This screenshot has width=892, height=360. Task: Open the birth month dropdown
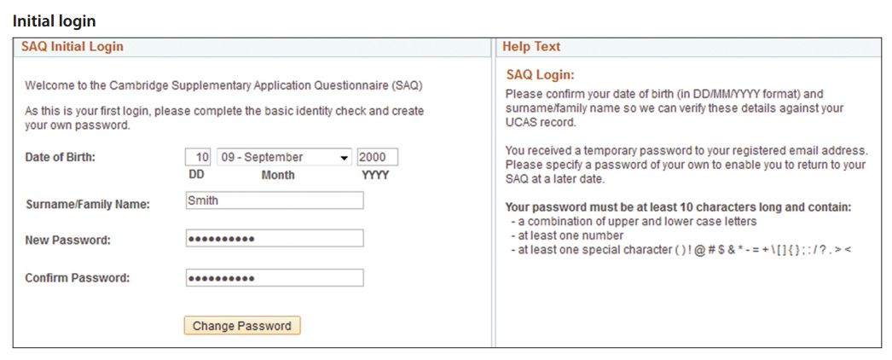coord(285,158)
